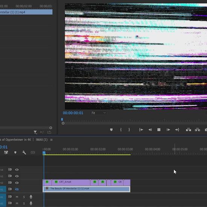The height and width of the screenshot is (207, 207).
Task: Select the V3 track label
Action: 2,177
